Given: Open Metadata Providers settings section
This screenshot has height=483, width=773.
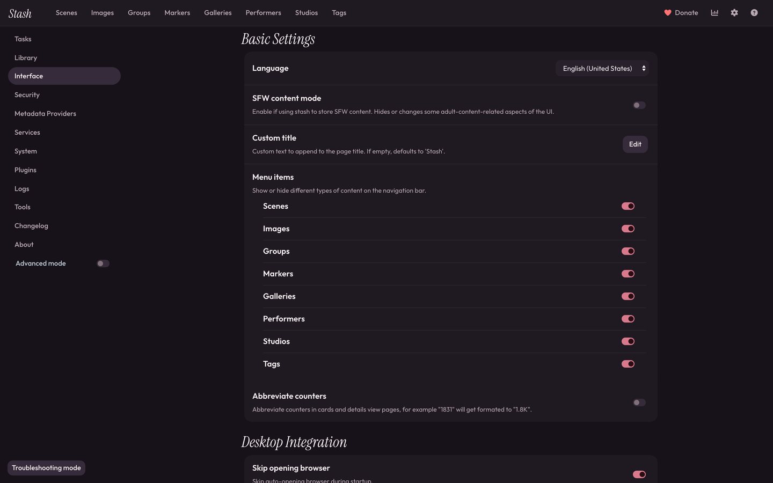Looking at the screenshot, I should [64, 114].
